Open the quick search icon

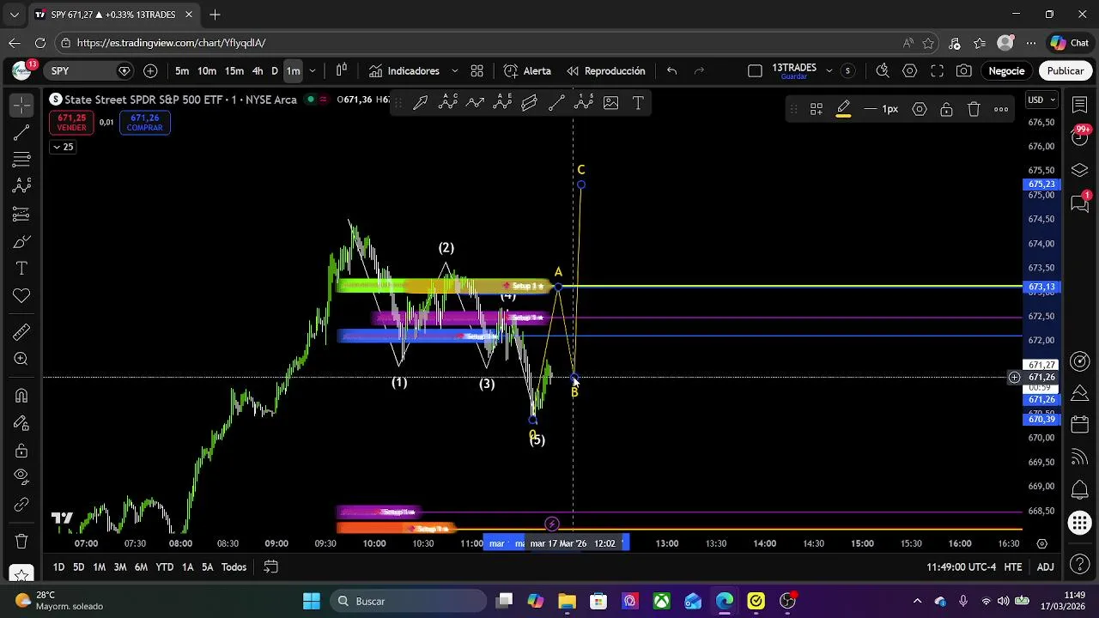(x=883, y=71)
